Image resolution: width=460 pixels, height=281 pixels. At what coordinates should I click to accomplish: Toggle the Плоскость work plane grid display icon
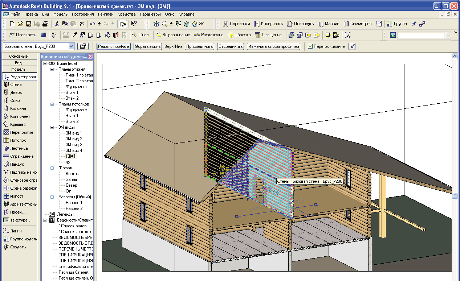[x=43, y=35]
